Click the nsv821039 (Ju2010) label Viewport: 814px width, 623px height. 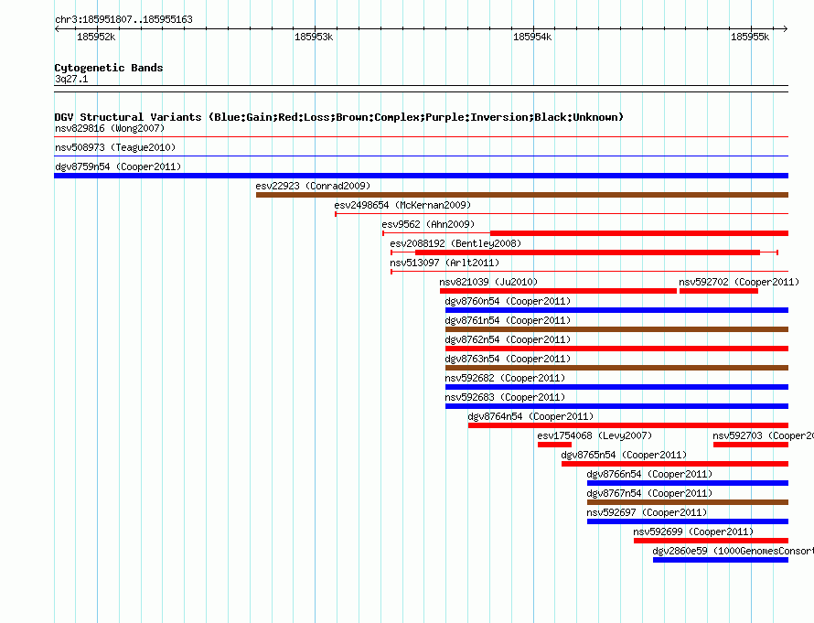(x=488, y=282)
